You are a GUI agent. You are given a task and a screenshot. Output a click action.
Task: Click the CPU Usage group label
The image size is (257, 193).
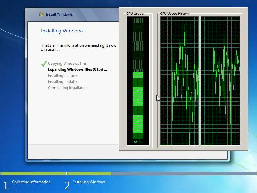coord(135,14)
